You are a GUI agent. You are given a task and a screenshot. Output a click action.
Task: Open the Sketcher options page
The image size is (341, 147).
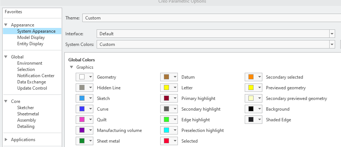tap(25, 108)
